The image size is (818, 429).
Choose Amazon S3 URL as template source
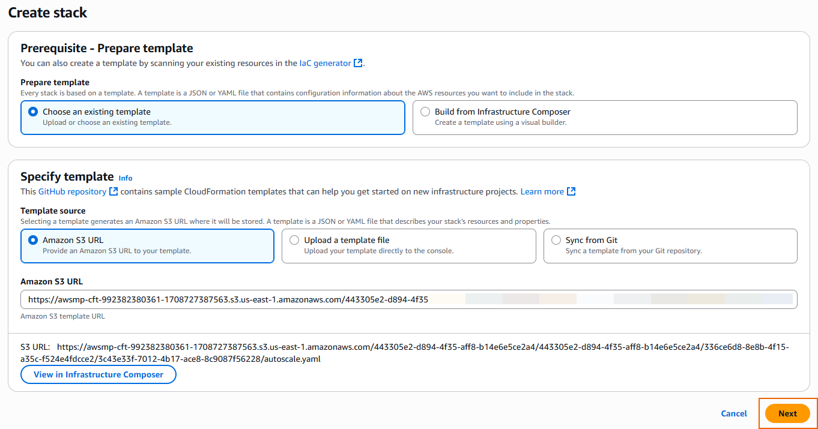pyautogui.click(x=33, y=240)
